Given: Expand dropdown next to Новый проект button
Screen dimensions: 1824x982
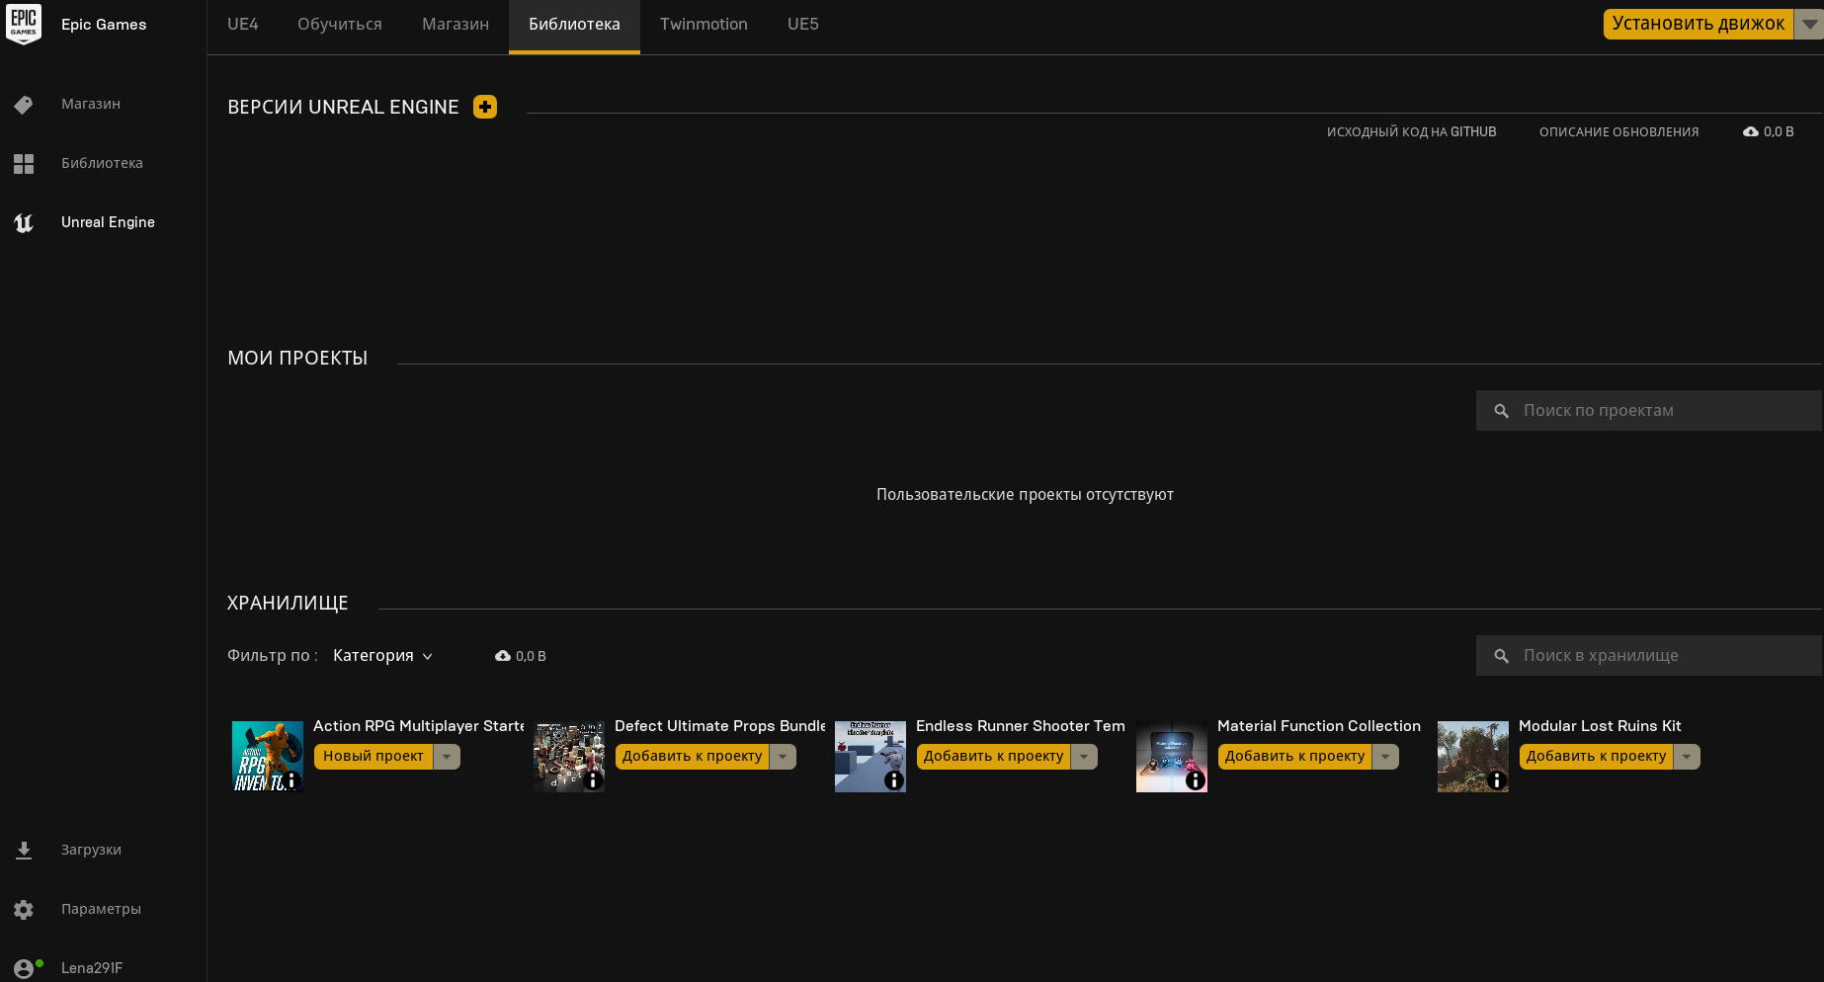Looking at the screenshot, I should pos(447,757).
